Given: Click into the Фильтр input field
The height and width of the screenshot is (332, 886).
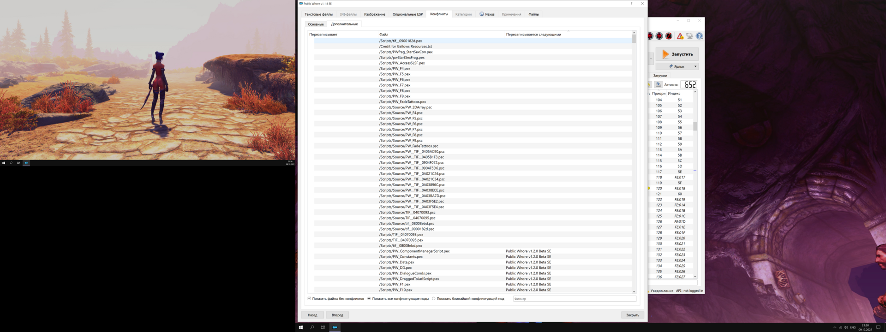Looking at the screenshot, I should (x=575, y=299).
